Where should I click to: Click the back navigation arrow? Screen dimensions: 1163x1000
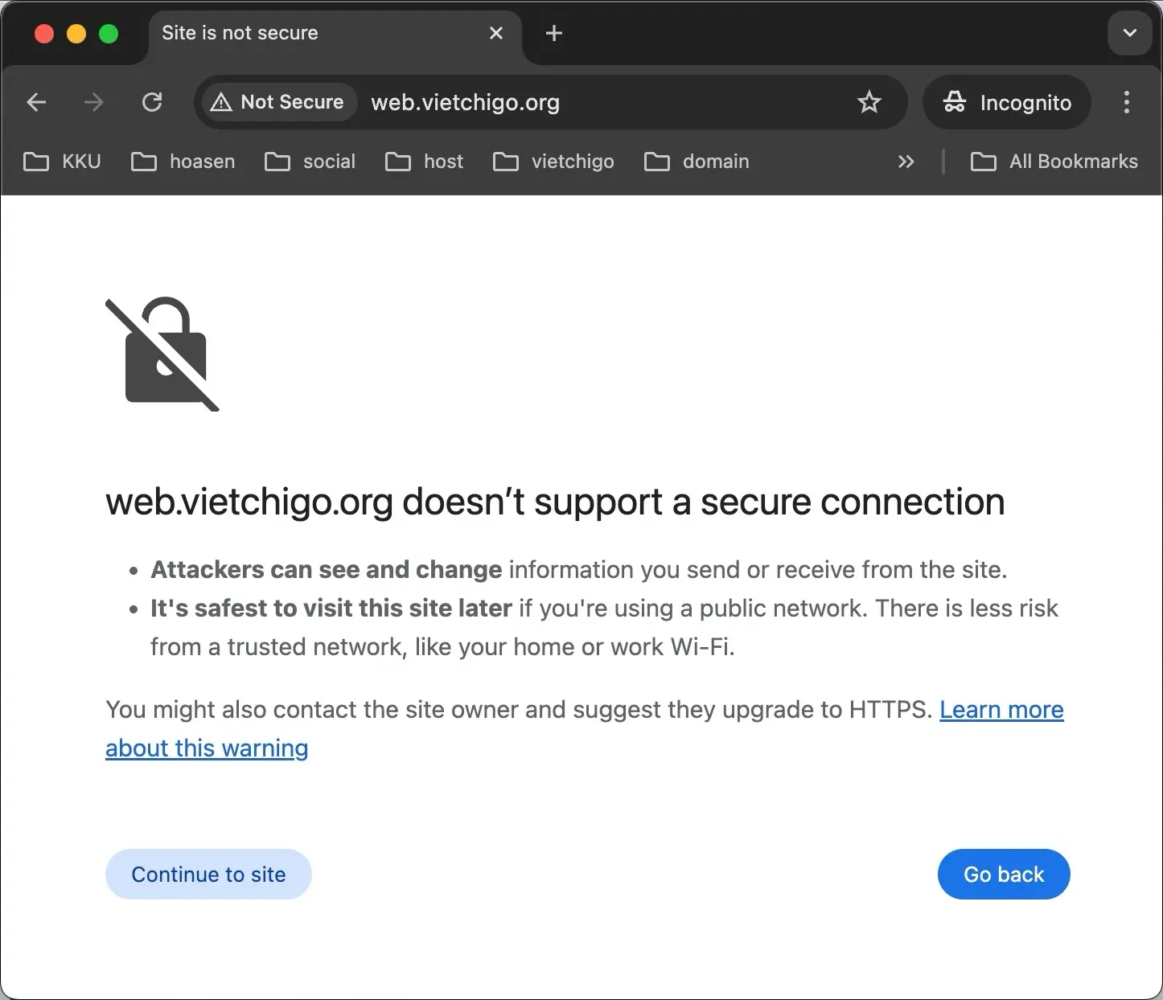[36, 102]
